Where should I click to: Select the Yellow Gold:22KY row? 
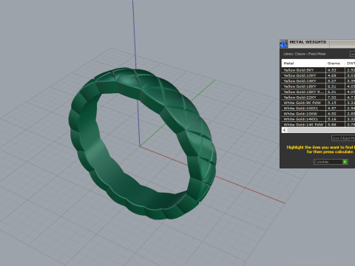[x=318, y=98]
